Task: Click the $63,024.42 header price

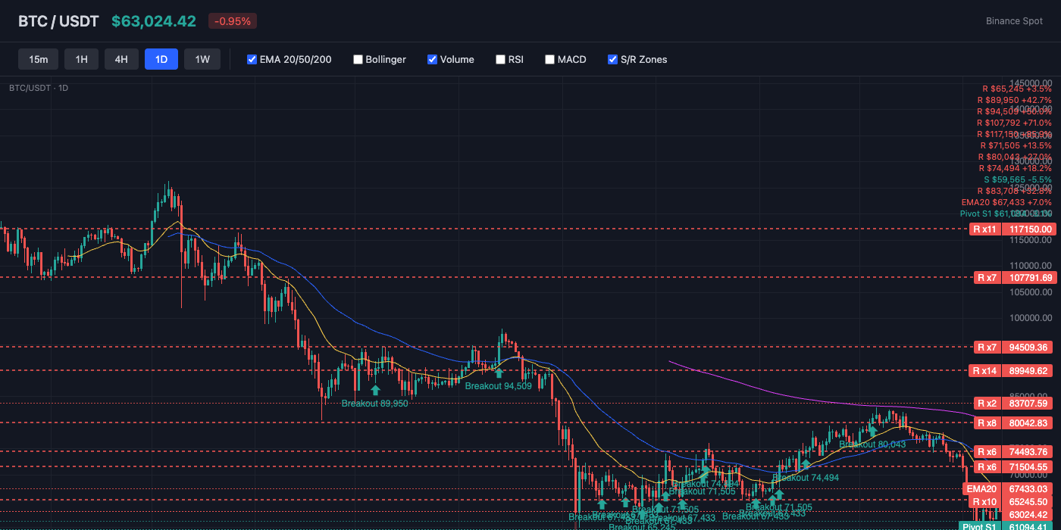Action: pos(154,21)
